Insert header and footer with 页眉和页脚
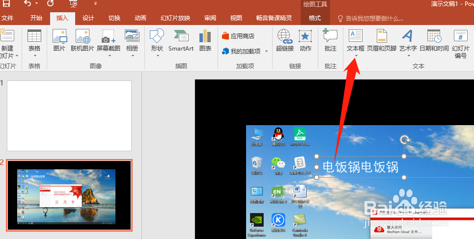 382,40
